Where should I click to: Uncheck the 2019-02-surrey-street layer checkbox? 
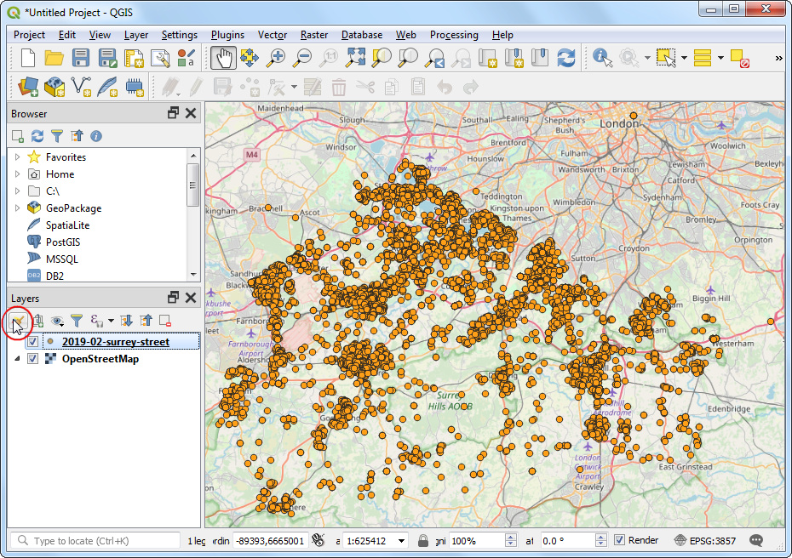[33, 342]
